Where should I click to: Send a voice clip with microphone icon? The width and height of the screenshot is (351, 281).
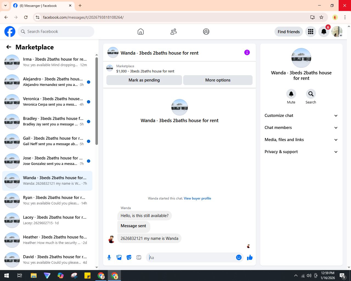tap(109, 257)
